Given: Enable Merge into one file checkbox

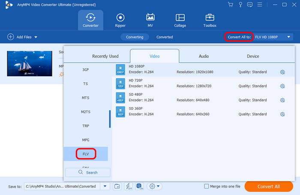Looking at the screenshot, I should click(207, 186).
